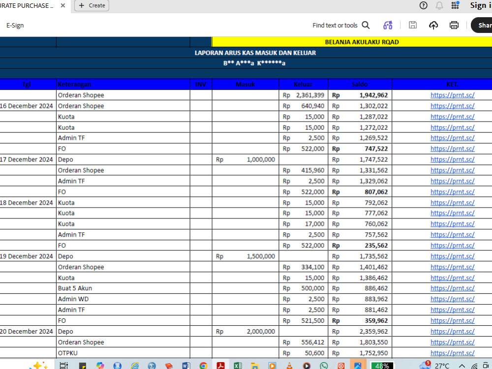The width and height of the screenshot is (492, 369).
Task: Open the Help question mark icon
Action: point(423,5)
